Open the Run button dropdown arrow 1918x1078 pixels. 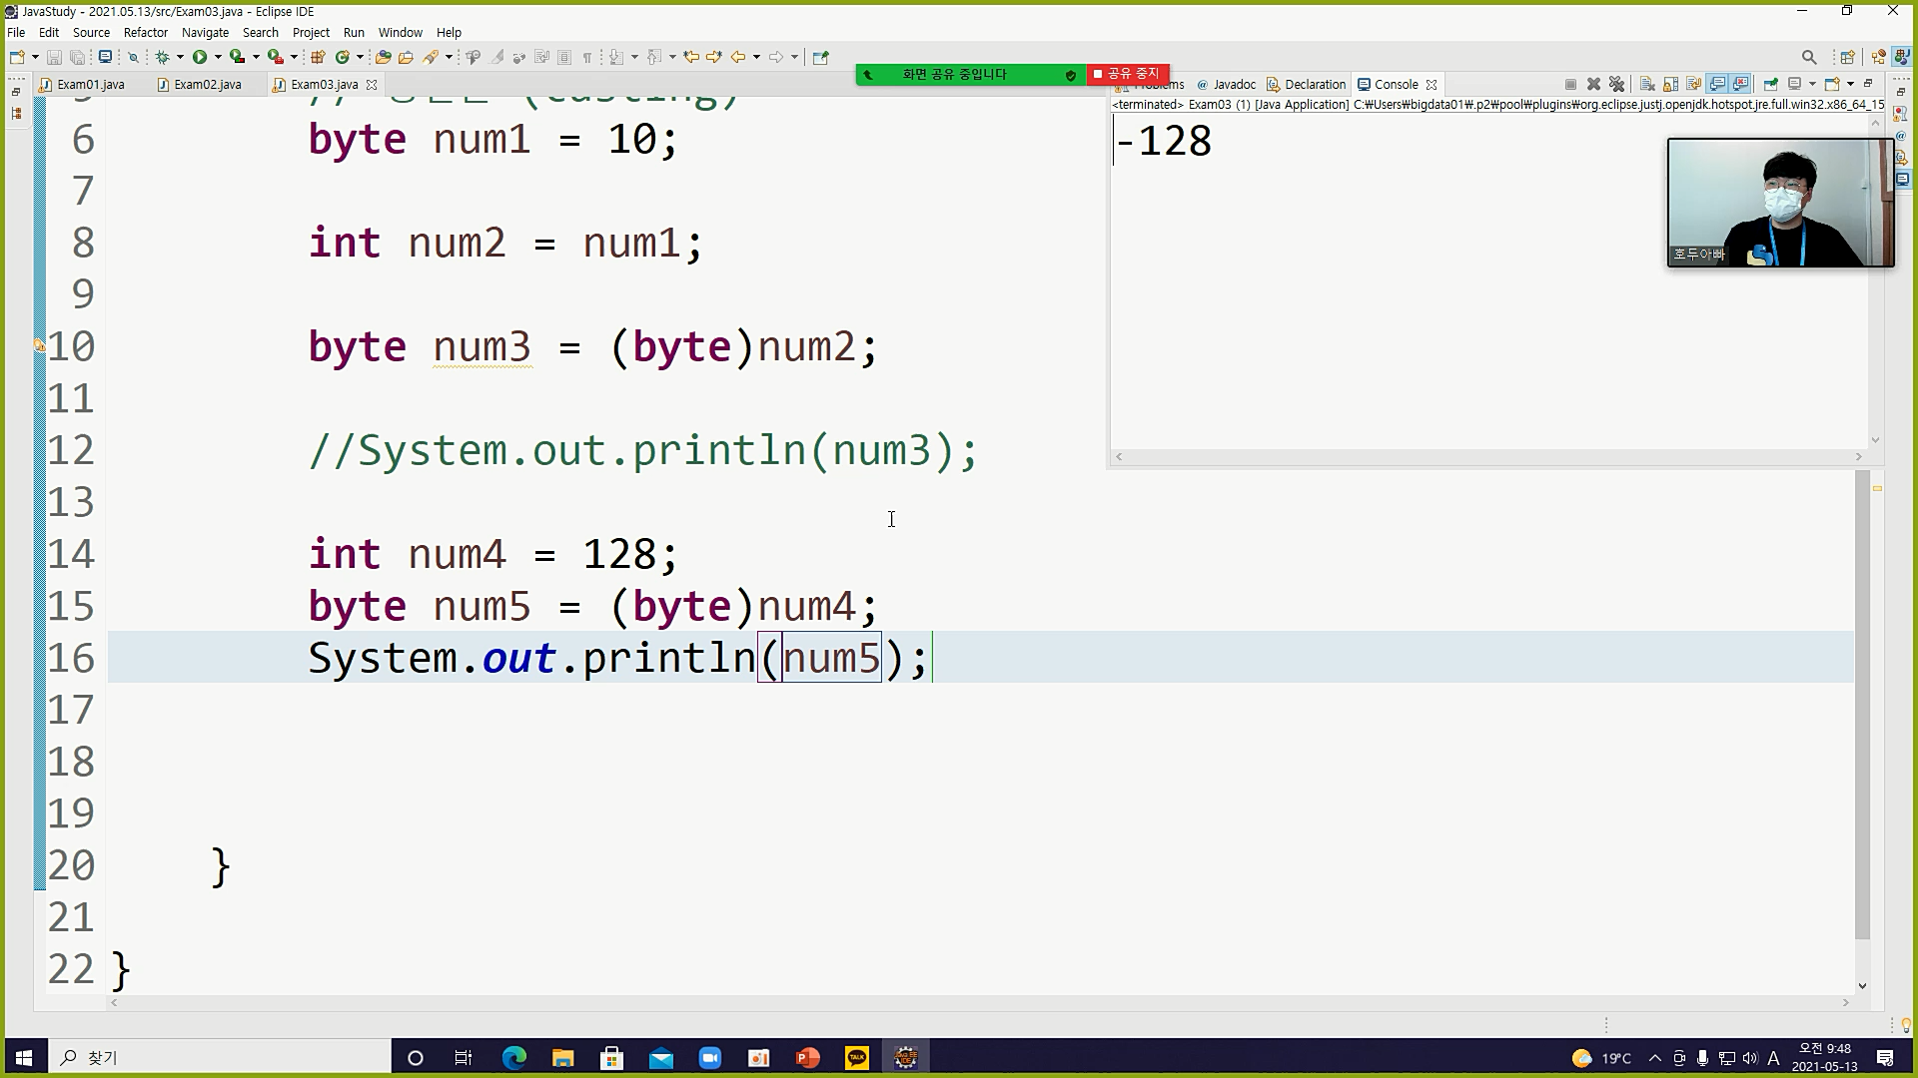[218, 57]
